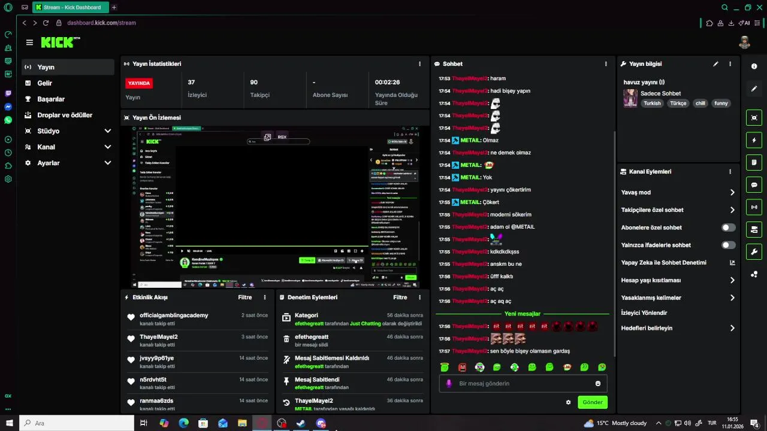Send message with Gönder button
This screenshot has height=431, width=767.
[x=593, y=402]
